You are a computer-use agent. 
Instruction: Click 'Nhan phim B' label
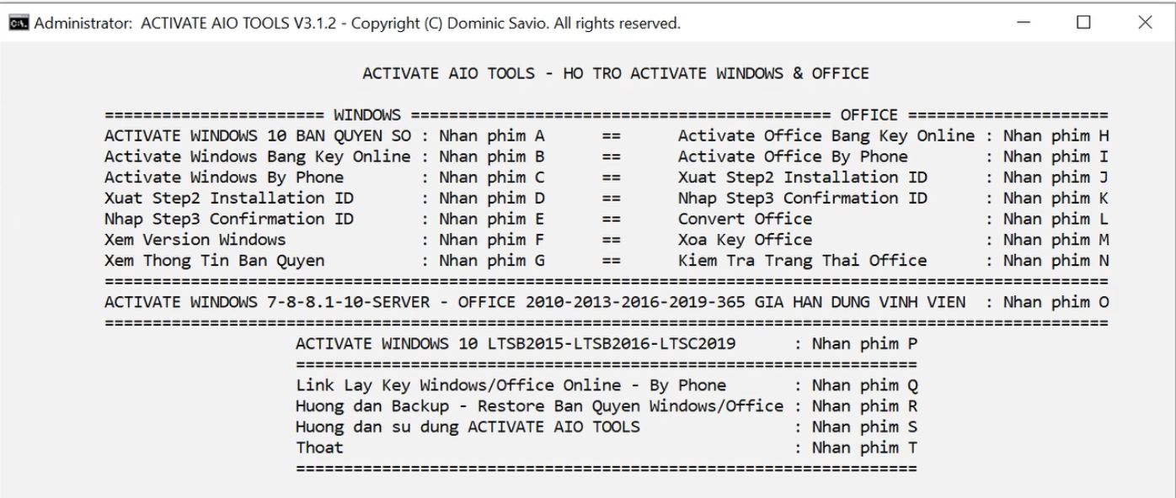tap(492, 156)
